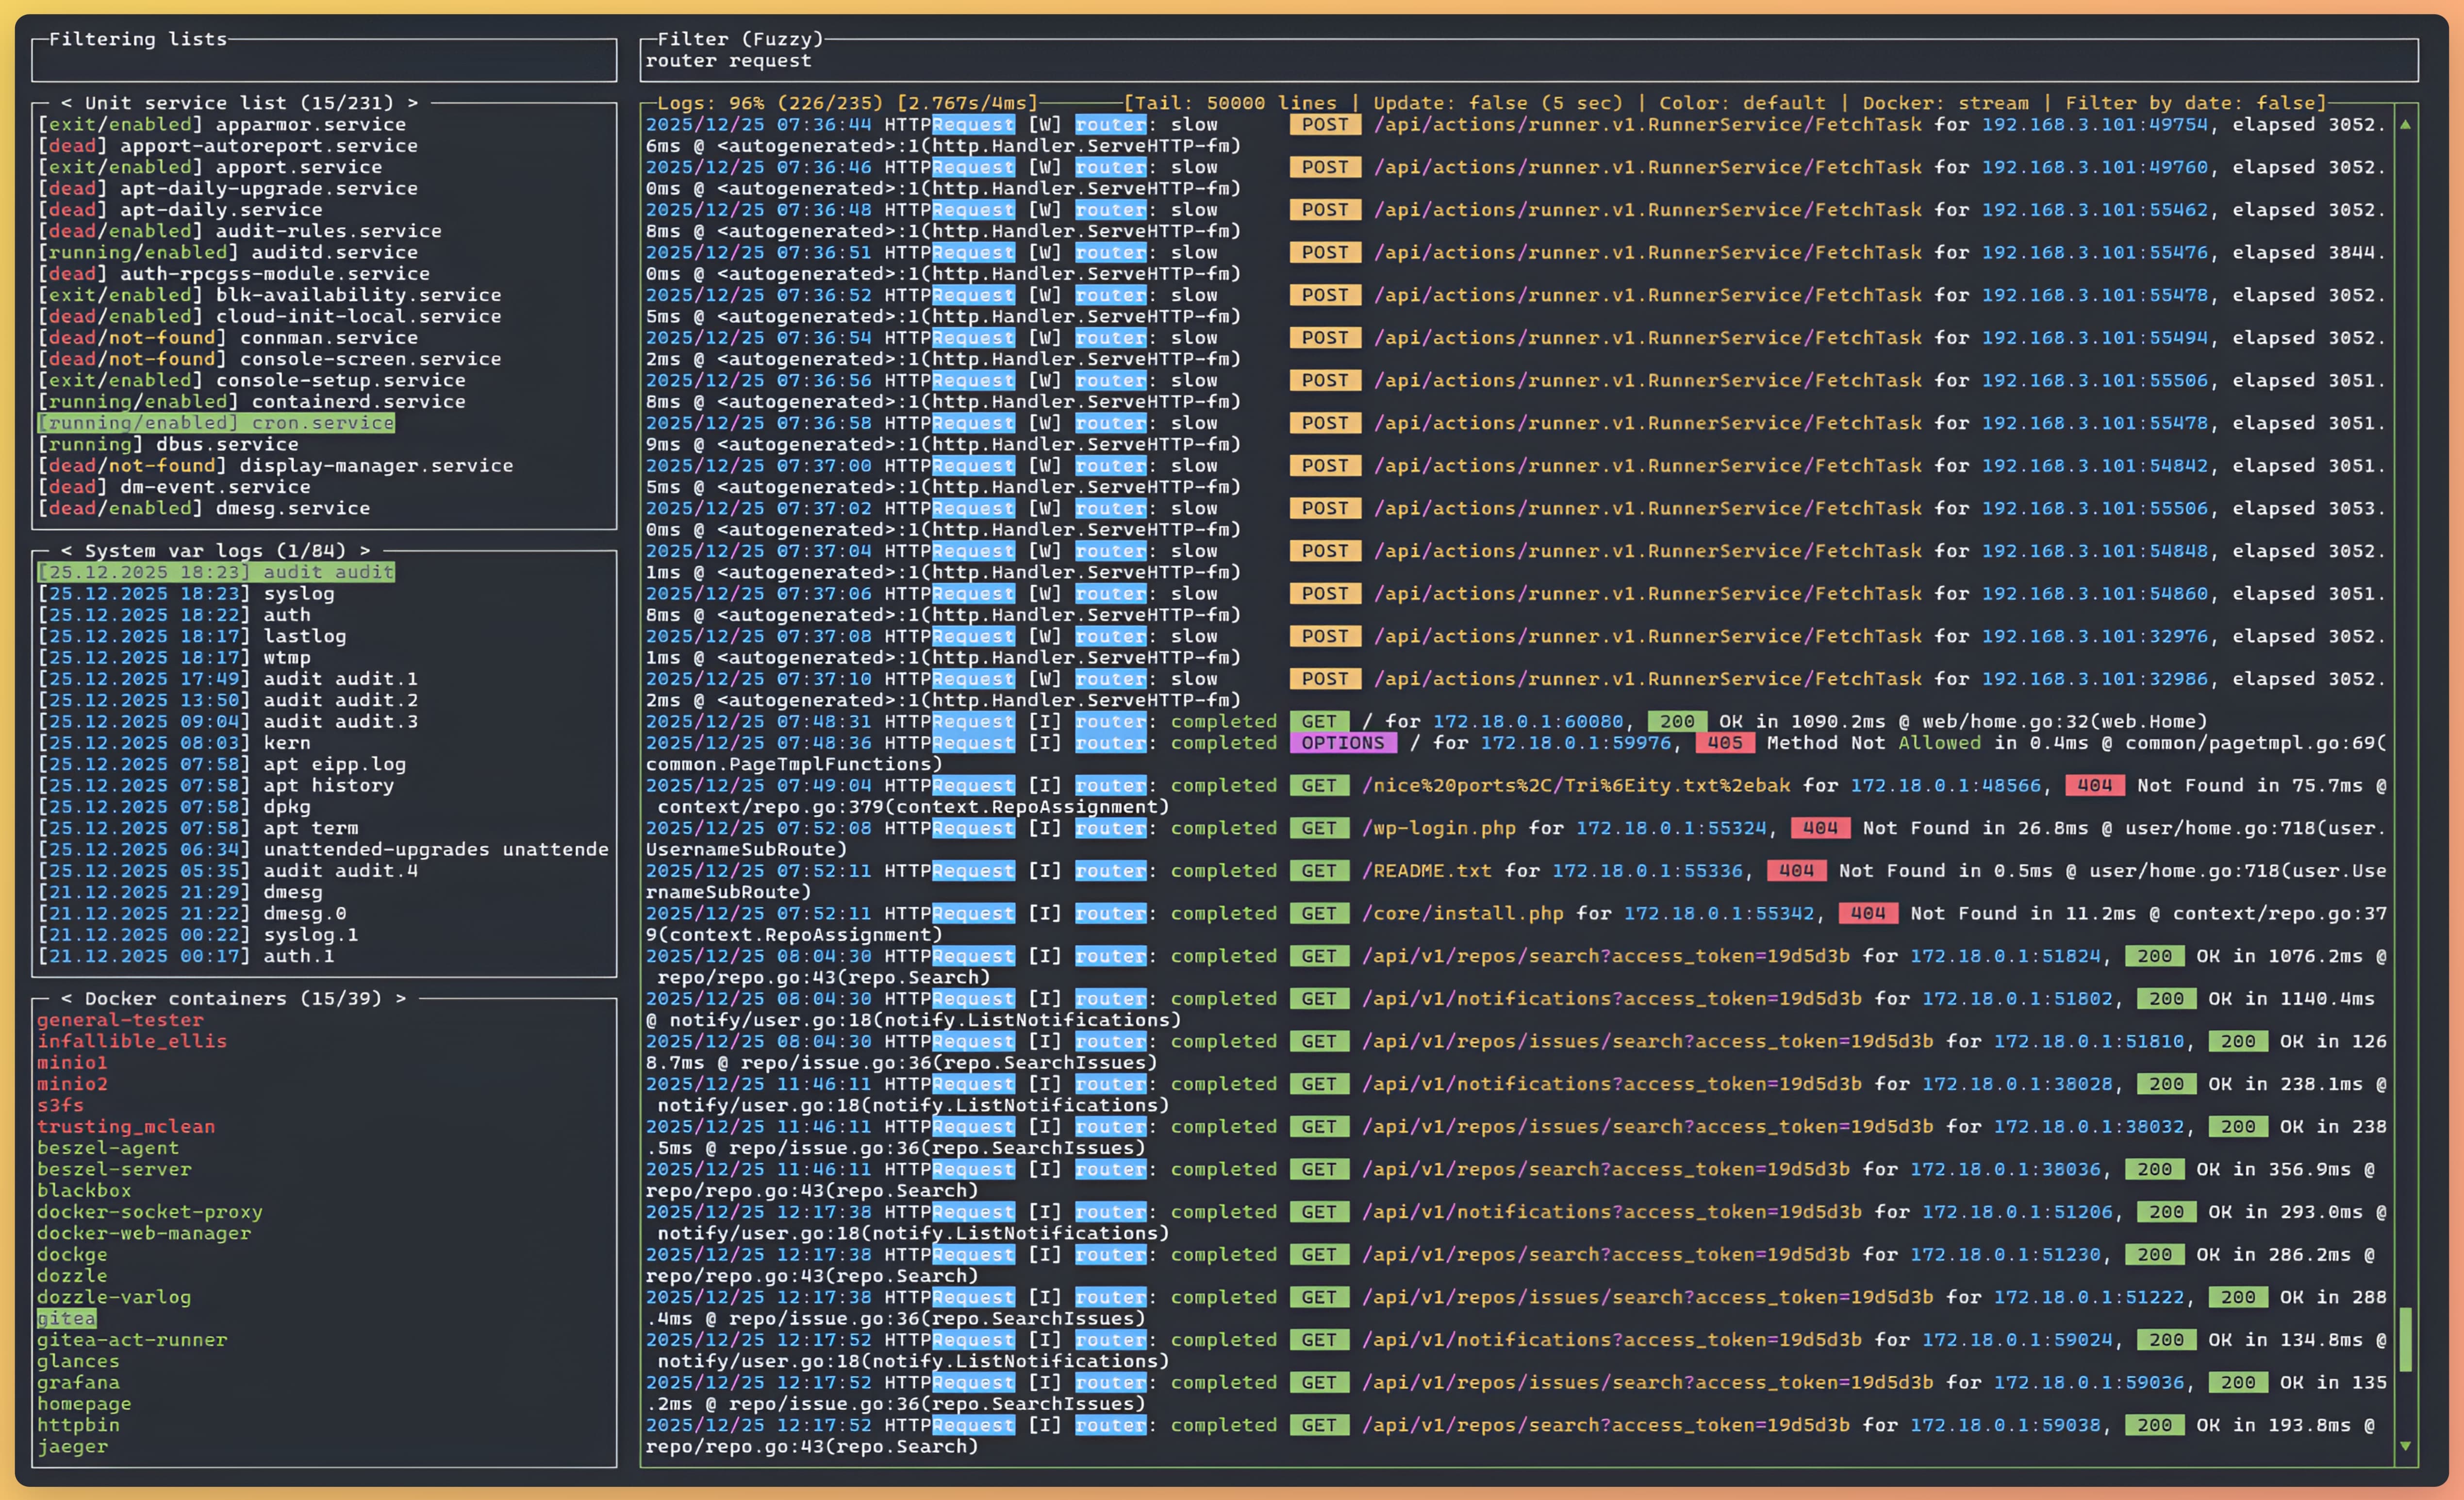Select apparmor.service unit
The image size is (2464, 1500).
pos(222,125)
